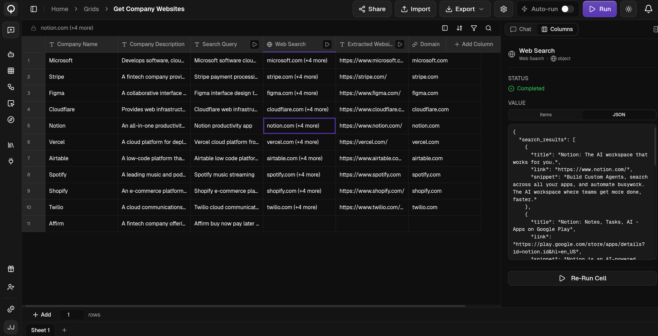Click the invite user icon in sidebar

(11, 287)
